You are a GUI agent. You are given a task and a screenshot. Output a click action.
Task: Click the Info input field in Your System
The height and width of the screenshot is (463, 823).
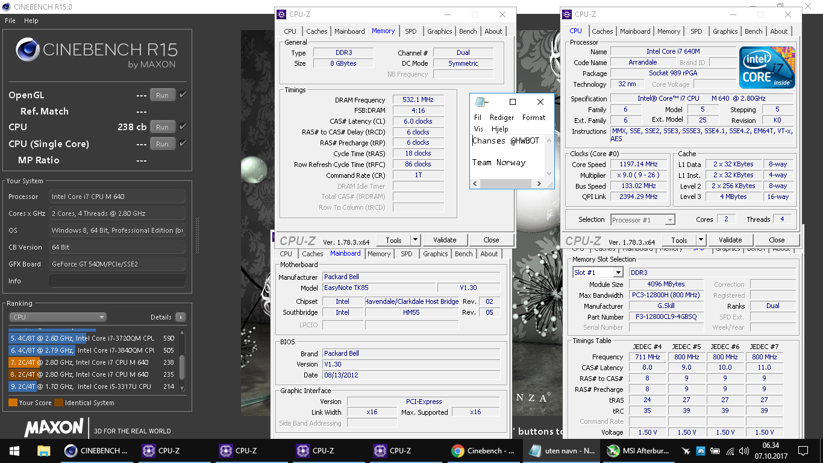coord(117,281)
